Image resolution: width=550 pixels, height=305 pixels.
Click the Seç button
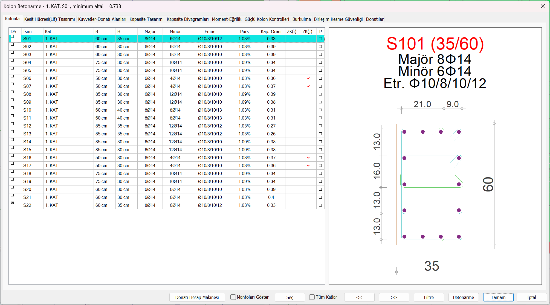[290, 297]
